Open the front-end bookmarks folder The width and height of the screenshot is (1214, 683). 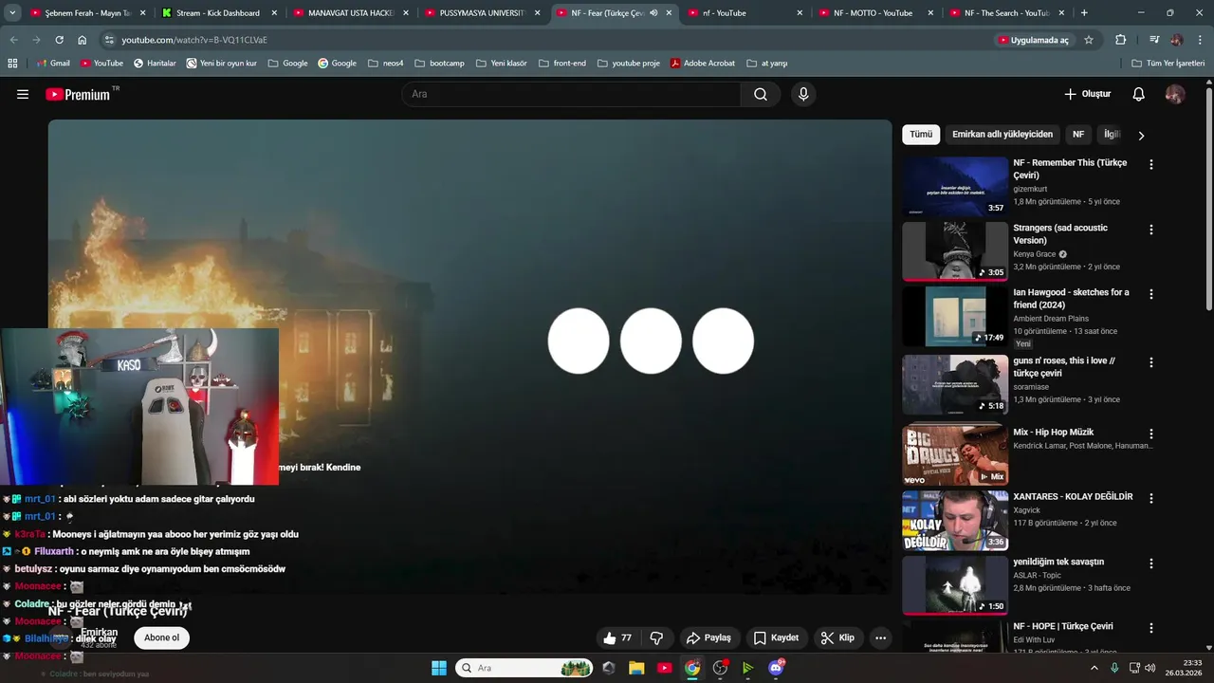[562, 63]
